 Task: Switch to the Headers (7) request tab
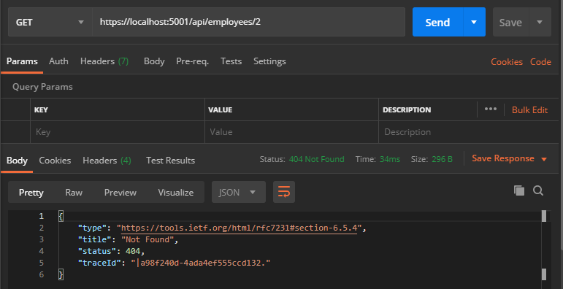(x=104, y=61)
